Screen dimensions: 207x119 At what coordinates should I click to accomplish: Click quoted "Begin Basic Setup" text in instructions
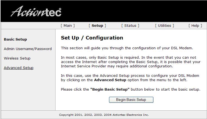point(110,90)
